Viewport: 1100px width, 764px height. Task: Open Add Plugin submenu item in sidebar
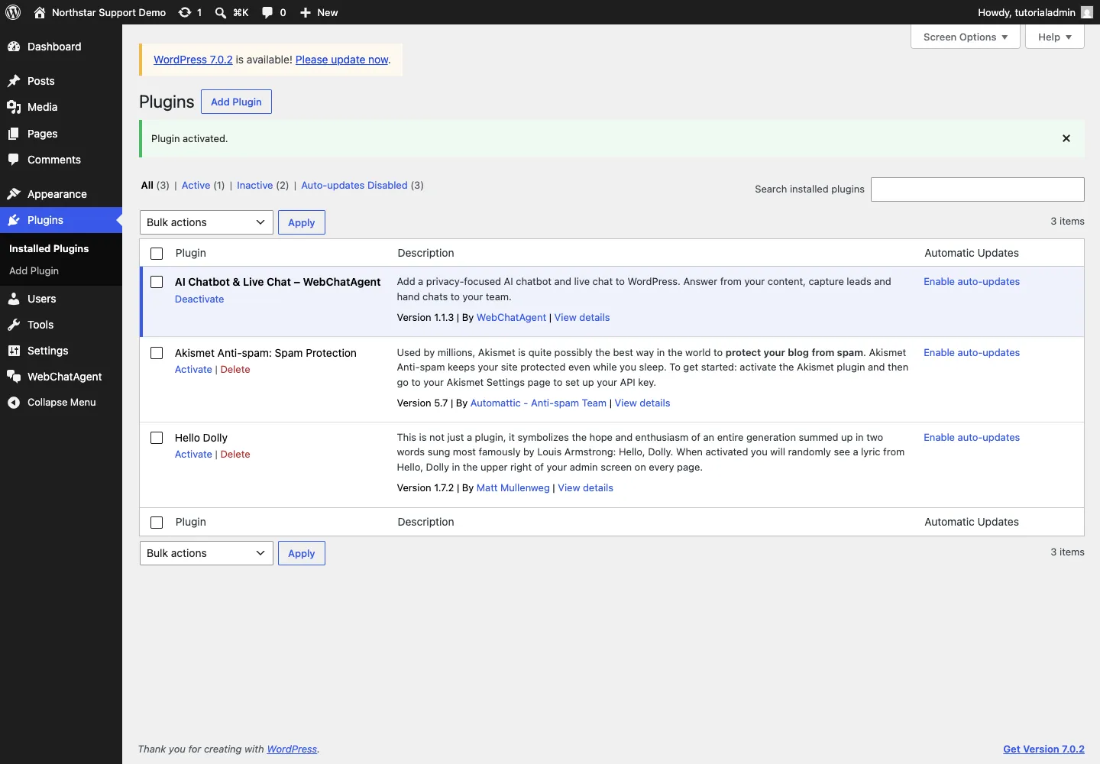pos(34,270)
